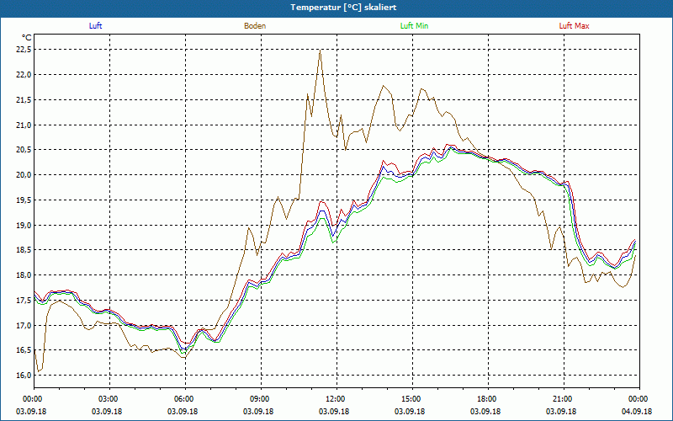Click the 22,0 y-axis value

tap(24, 75)
